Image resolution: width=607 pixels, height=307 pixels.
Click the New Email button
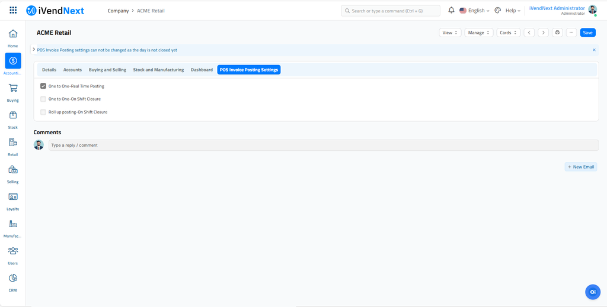click(580, 167)
